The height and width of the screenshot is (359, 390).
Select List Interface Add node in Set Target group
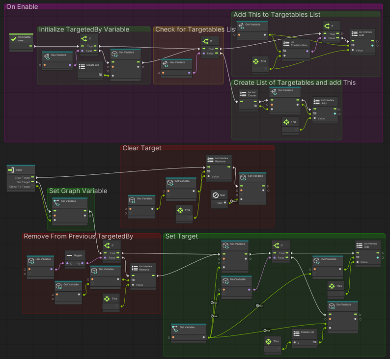click(368, 253)
